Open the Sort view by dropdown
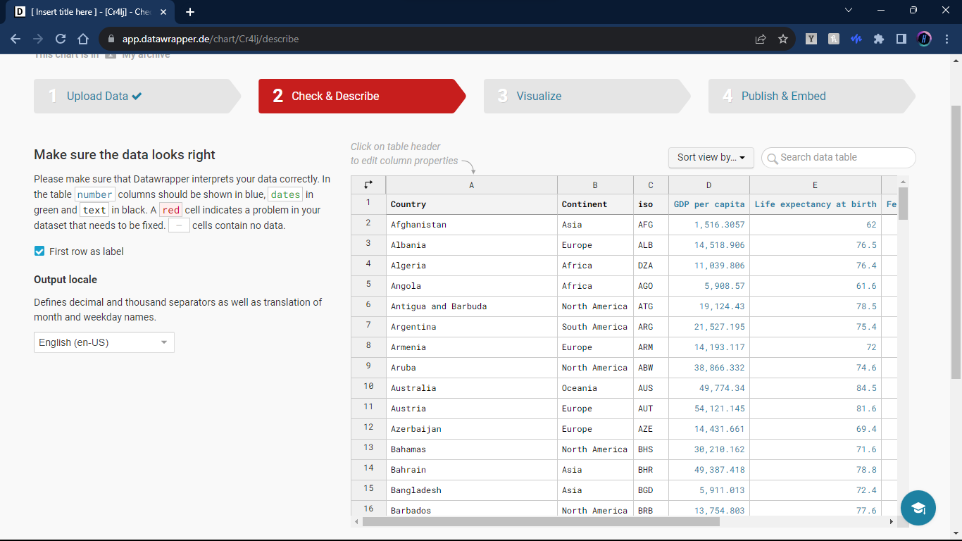 click(711, 157)
